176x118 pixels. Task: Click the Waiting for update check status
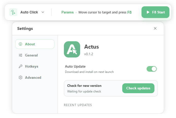(84, 91)
